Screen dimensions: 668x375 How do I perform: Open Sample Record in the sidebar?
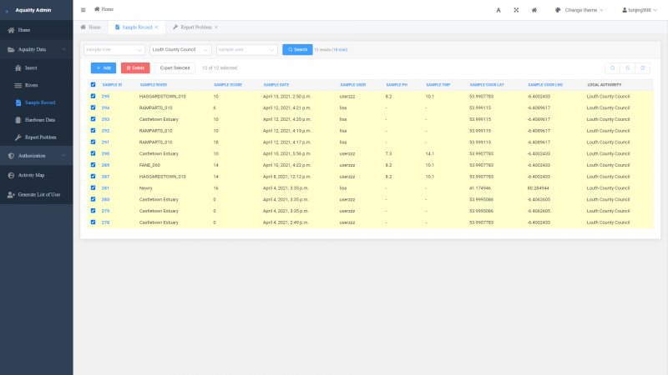point(37,102)
